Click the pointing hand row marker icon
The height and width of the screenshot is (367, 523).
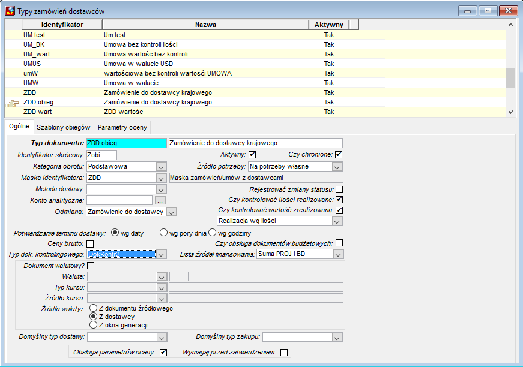(x=13, y=103)
